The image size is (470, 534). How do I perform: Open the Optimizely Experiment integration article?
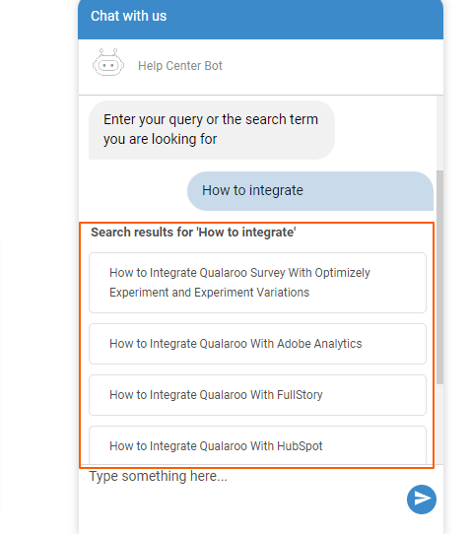tap(257, 283)
